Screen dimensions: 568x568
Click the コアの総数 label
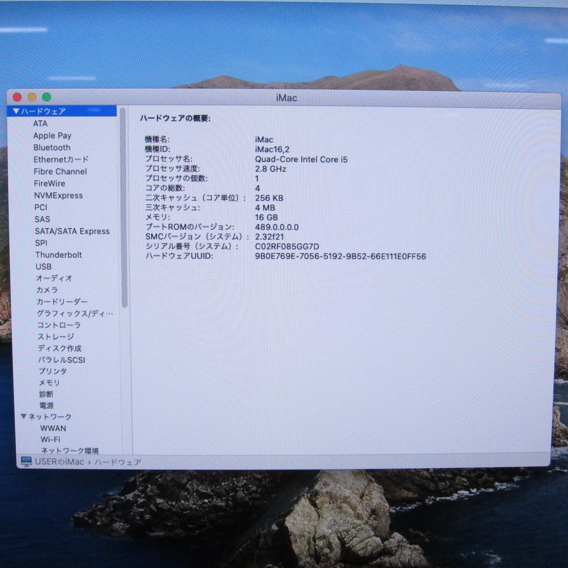(165, 188)
